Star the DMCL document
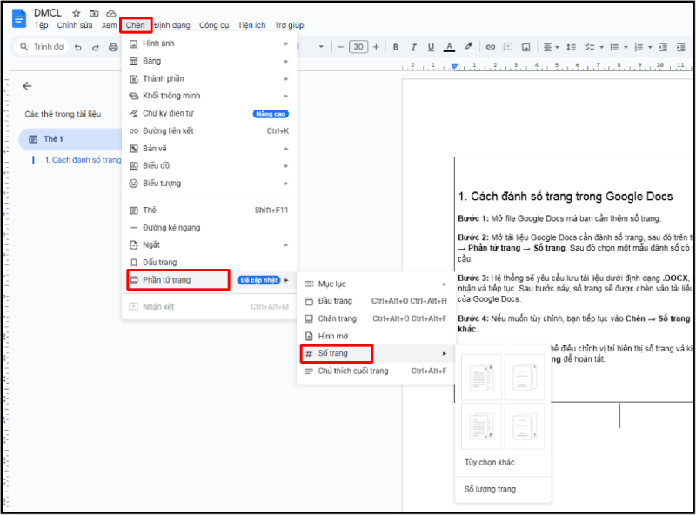Image resolution: width=696 pixels, height=515 pixels. tap(76, 13)
